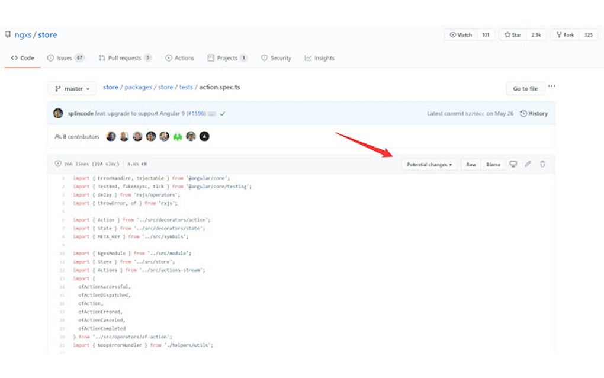
Task: Navigate to the packages breadcrumb link
Action: 138,87
